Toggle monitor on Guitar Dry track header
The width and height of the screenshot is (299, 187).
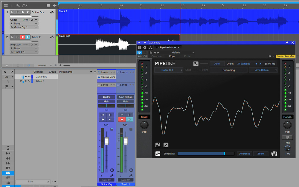click(x=28, y=12)
